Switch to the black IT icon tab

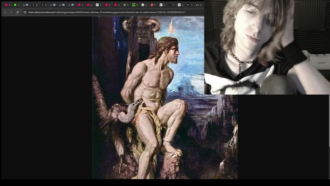pos(189,5)
